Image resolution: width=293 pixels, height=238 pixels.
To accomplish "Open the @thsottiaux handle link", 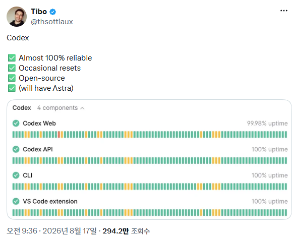I will click(52, 22).
